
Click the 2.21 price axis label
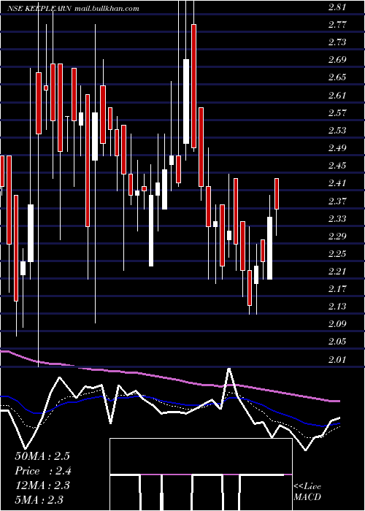[x=337, y=272]
